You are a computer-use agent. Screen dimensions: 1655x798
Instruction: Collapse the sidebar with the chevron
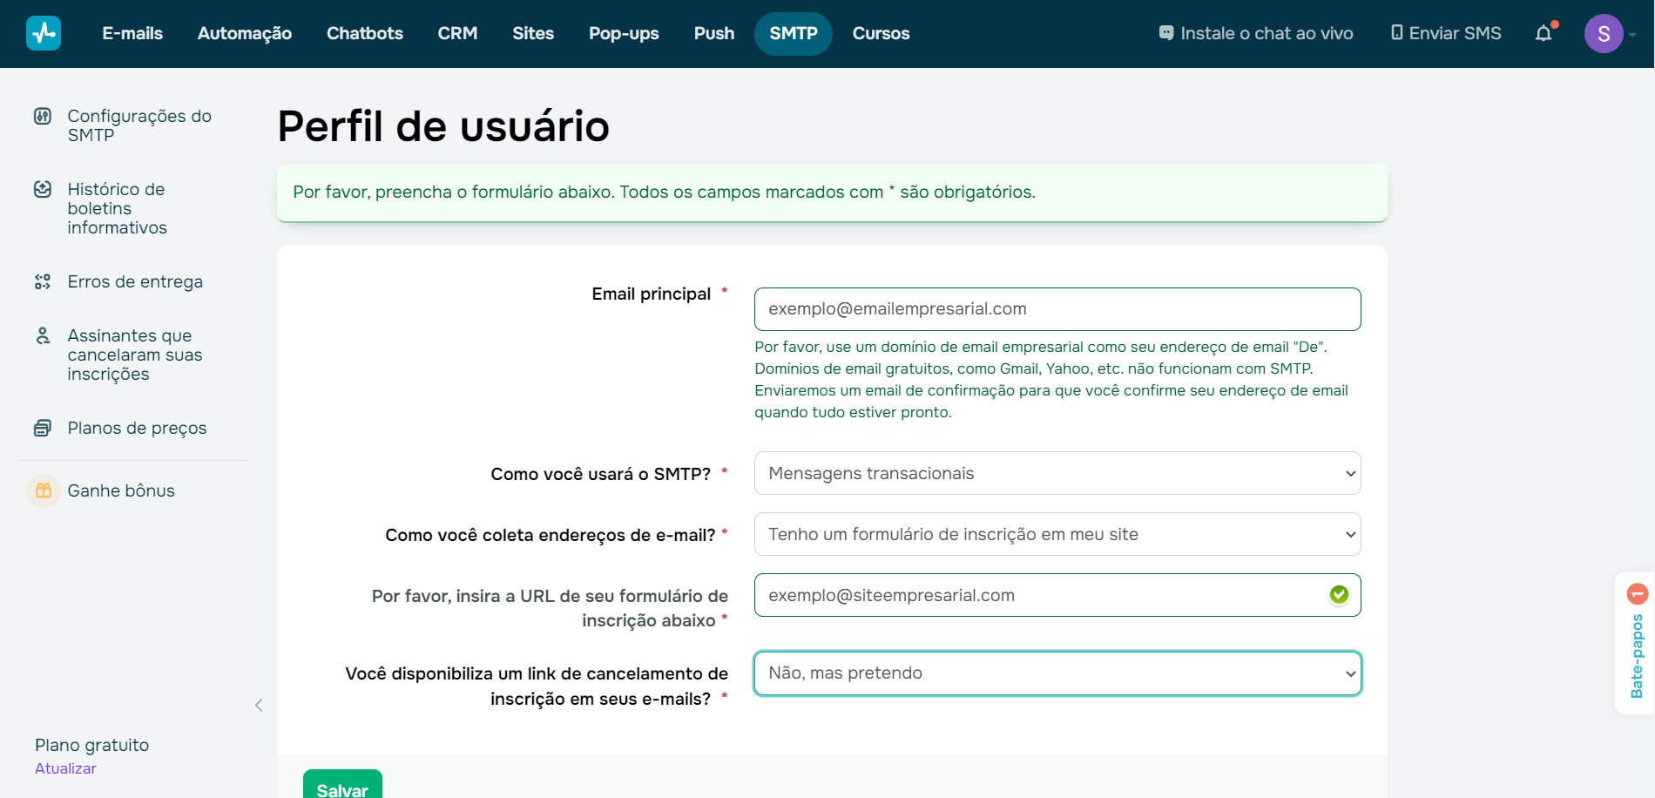[259, 705]
